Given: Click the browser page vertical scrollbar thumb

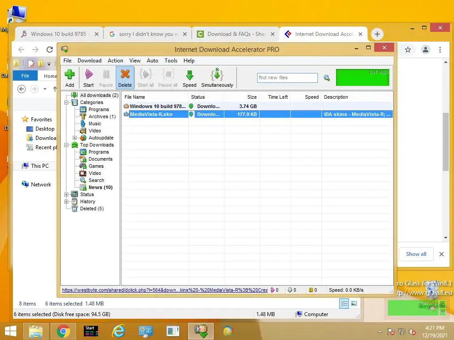Looking at the screenshot, I should pos(446,142).
